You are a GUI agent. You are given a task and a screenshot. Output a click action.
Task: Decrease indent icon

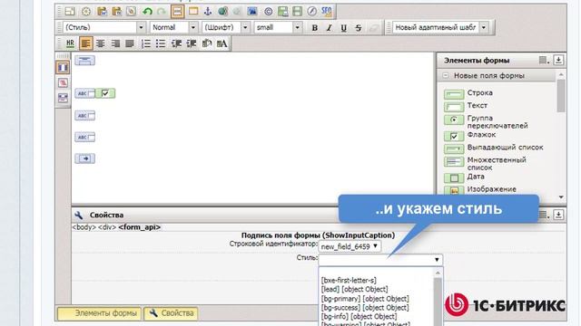tap(176, 43)
